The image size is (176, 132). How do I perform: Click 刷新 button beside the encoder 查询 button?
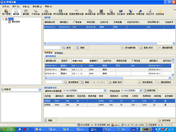[x=82, y=48]
